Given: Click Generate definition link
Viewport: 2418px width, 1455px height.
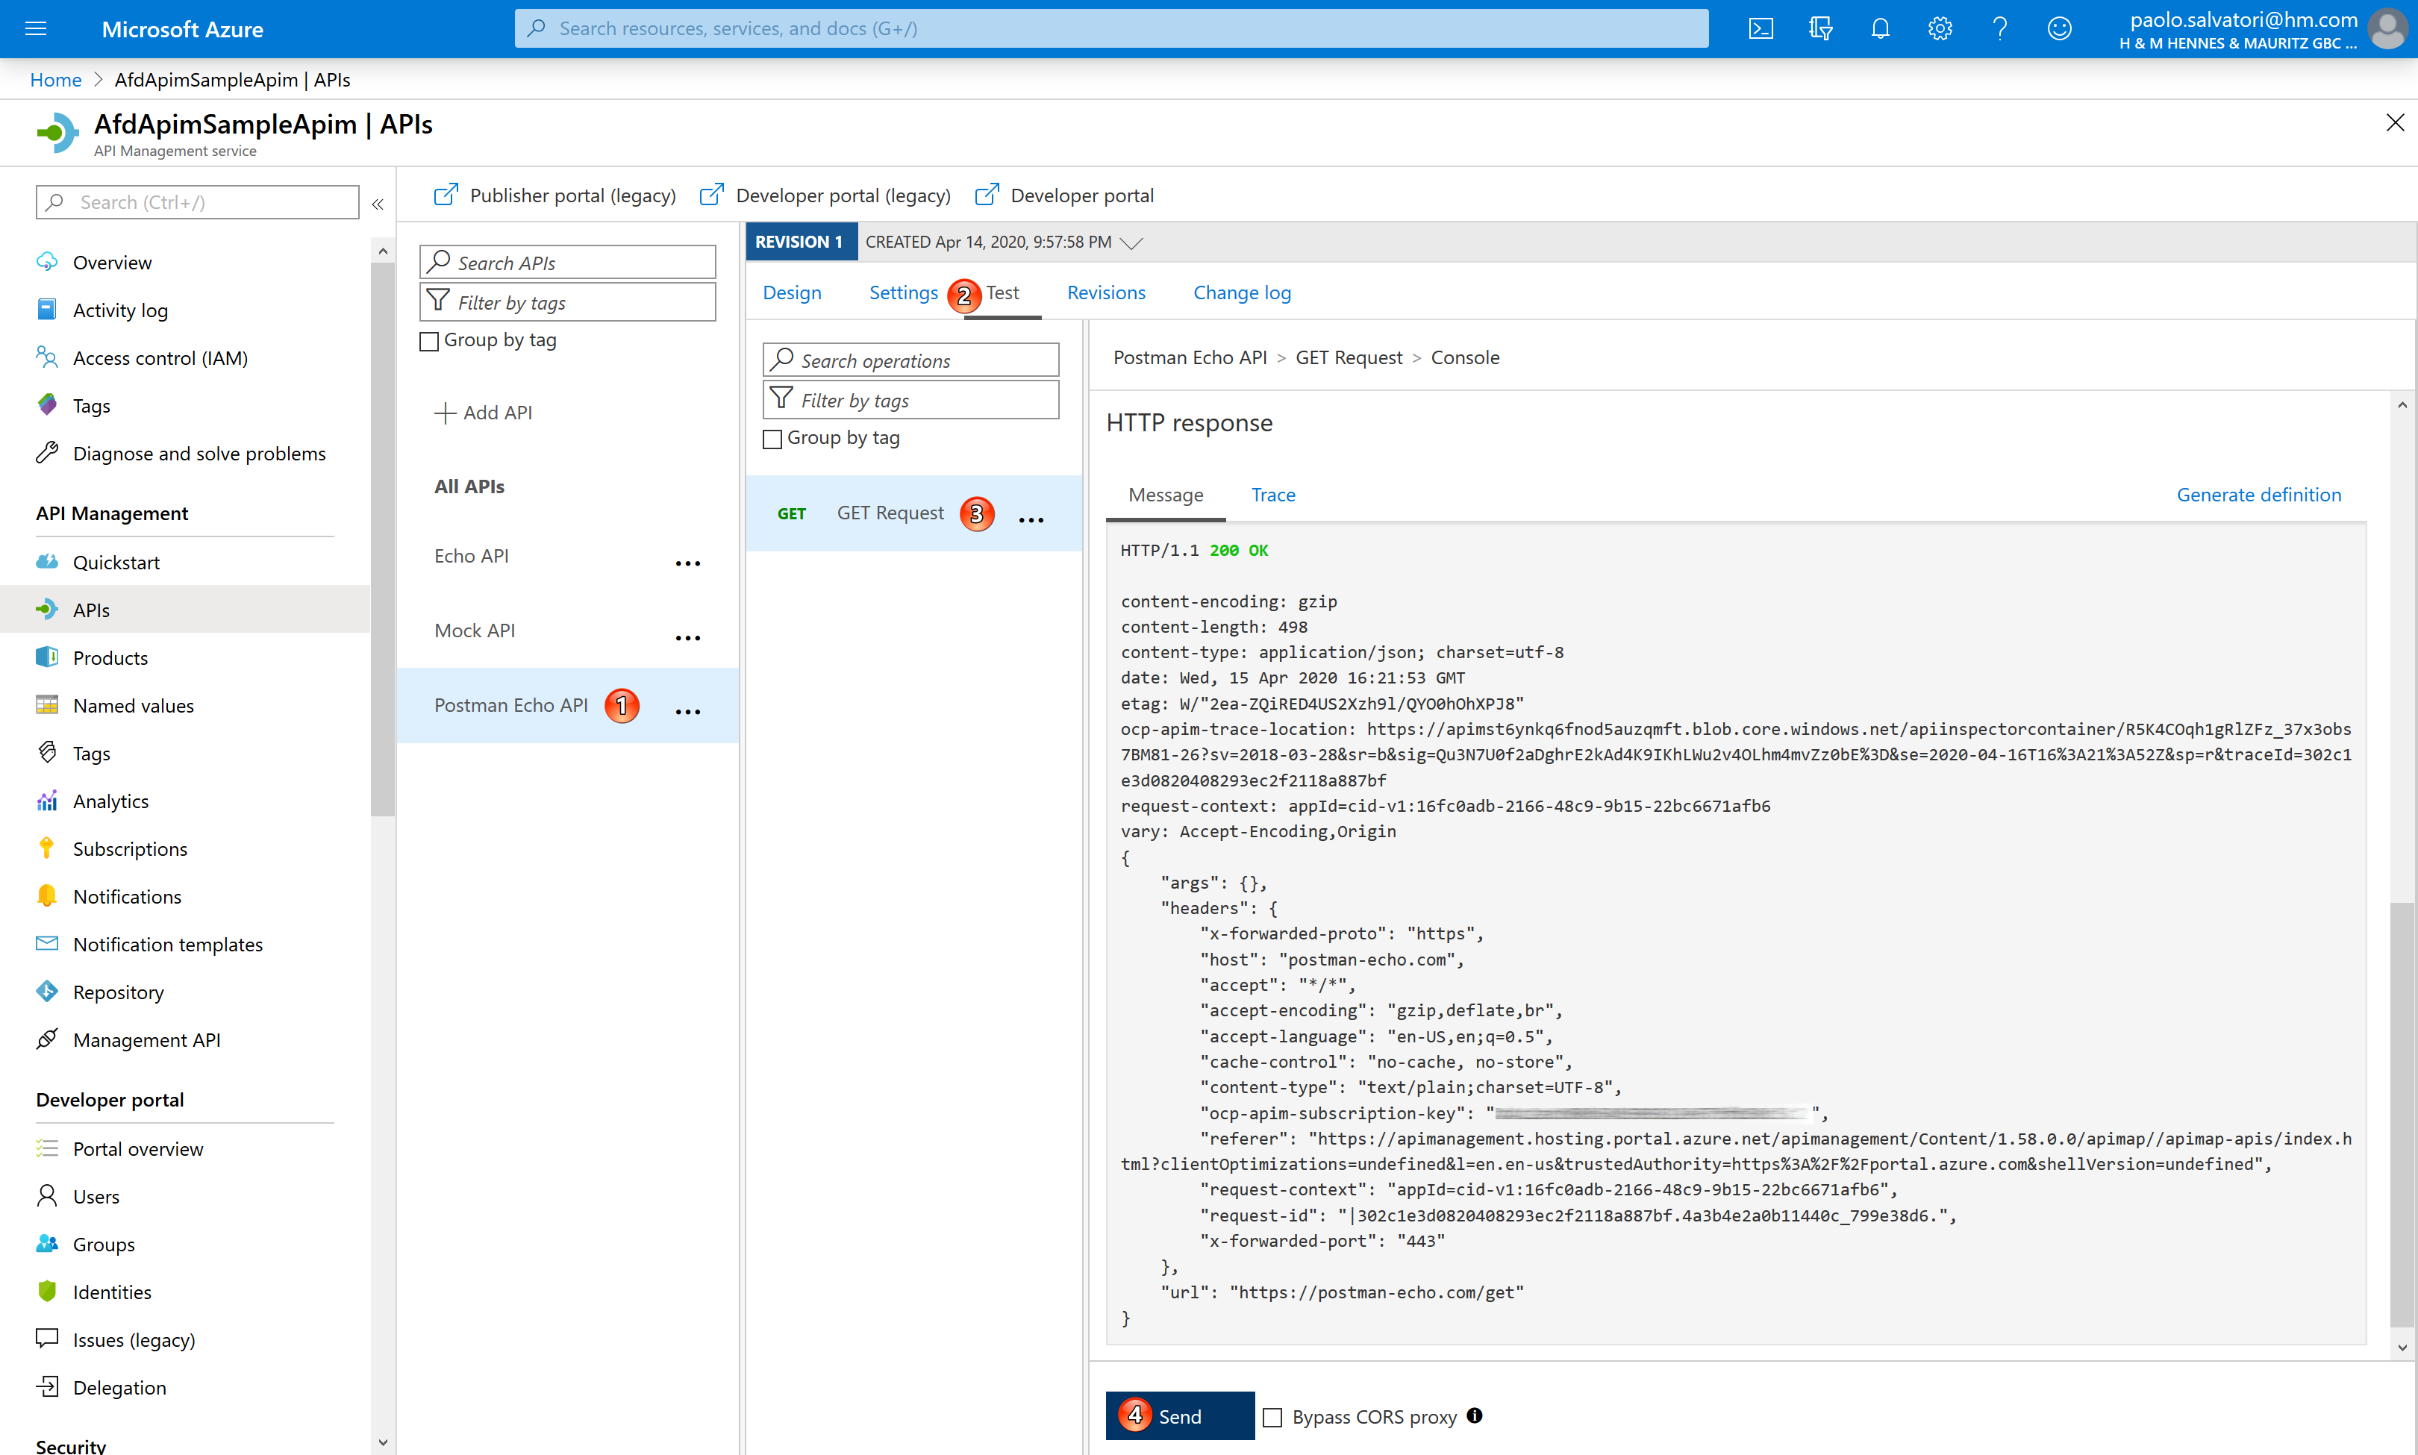Looking at the screenshot, I should tap(2258, 495).
